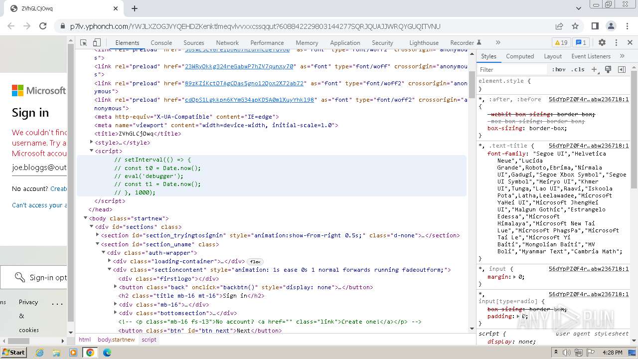Expand the back button element node
This screenshot has width=638, height=359.
coord(116,287)
